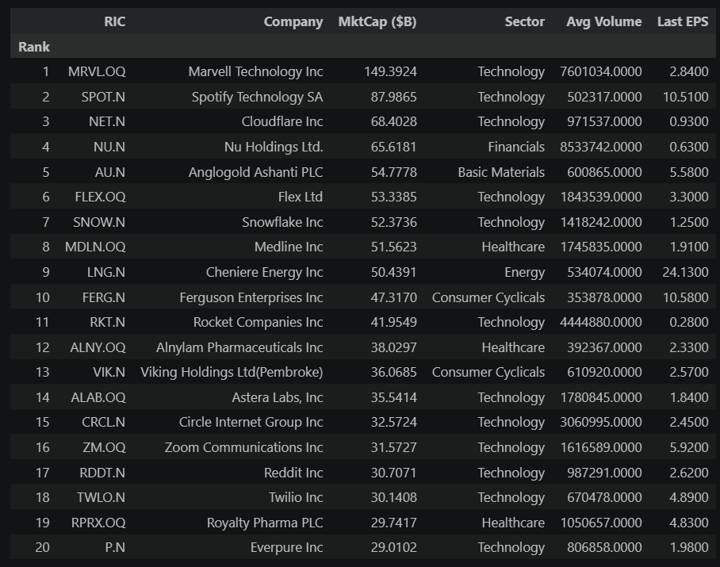
Task: Click market cap value 29.7417
Action: click(x=393, y=523)
